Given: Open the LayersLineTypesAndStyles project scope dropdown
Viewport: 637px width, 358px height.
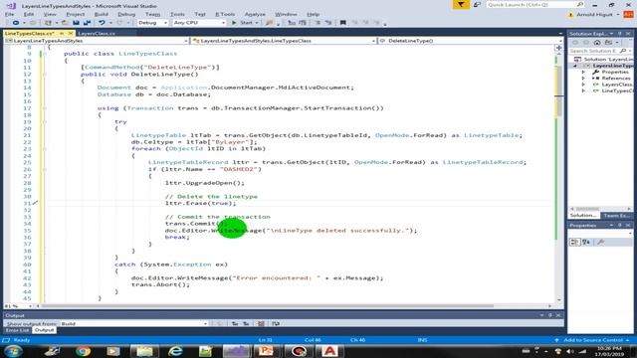Looking at the screenshot, I should 97,41.
